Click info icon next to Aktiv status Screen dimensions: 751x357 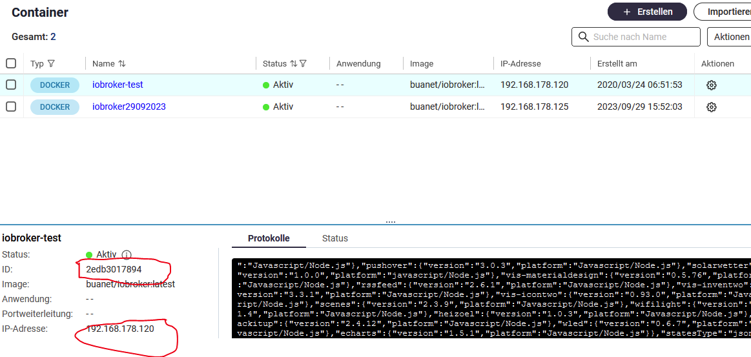tap(127, 254)
